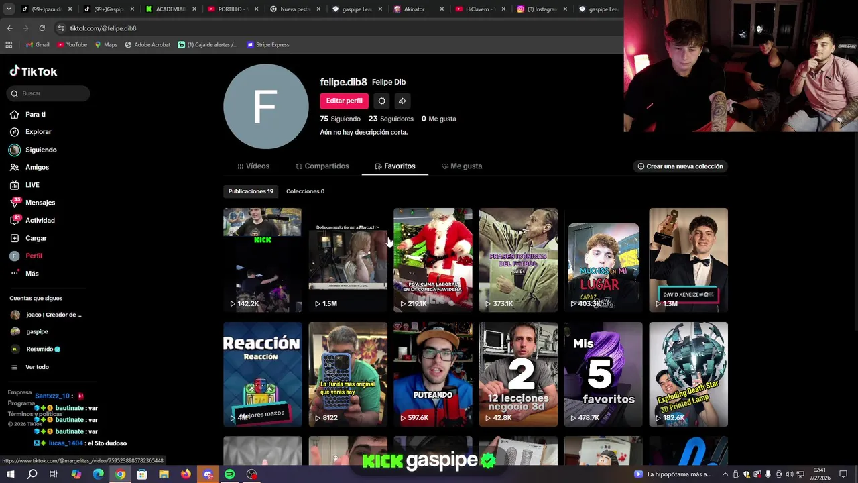Open Maps bookmark

(106, 45)
